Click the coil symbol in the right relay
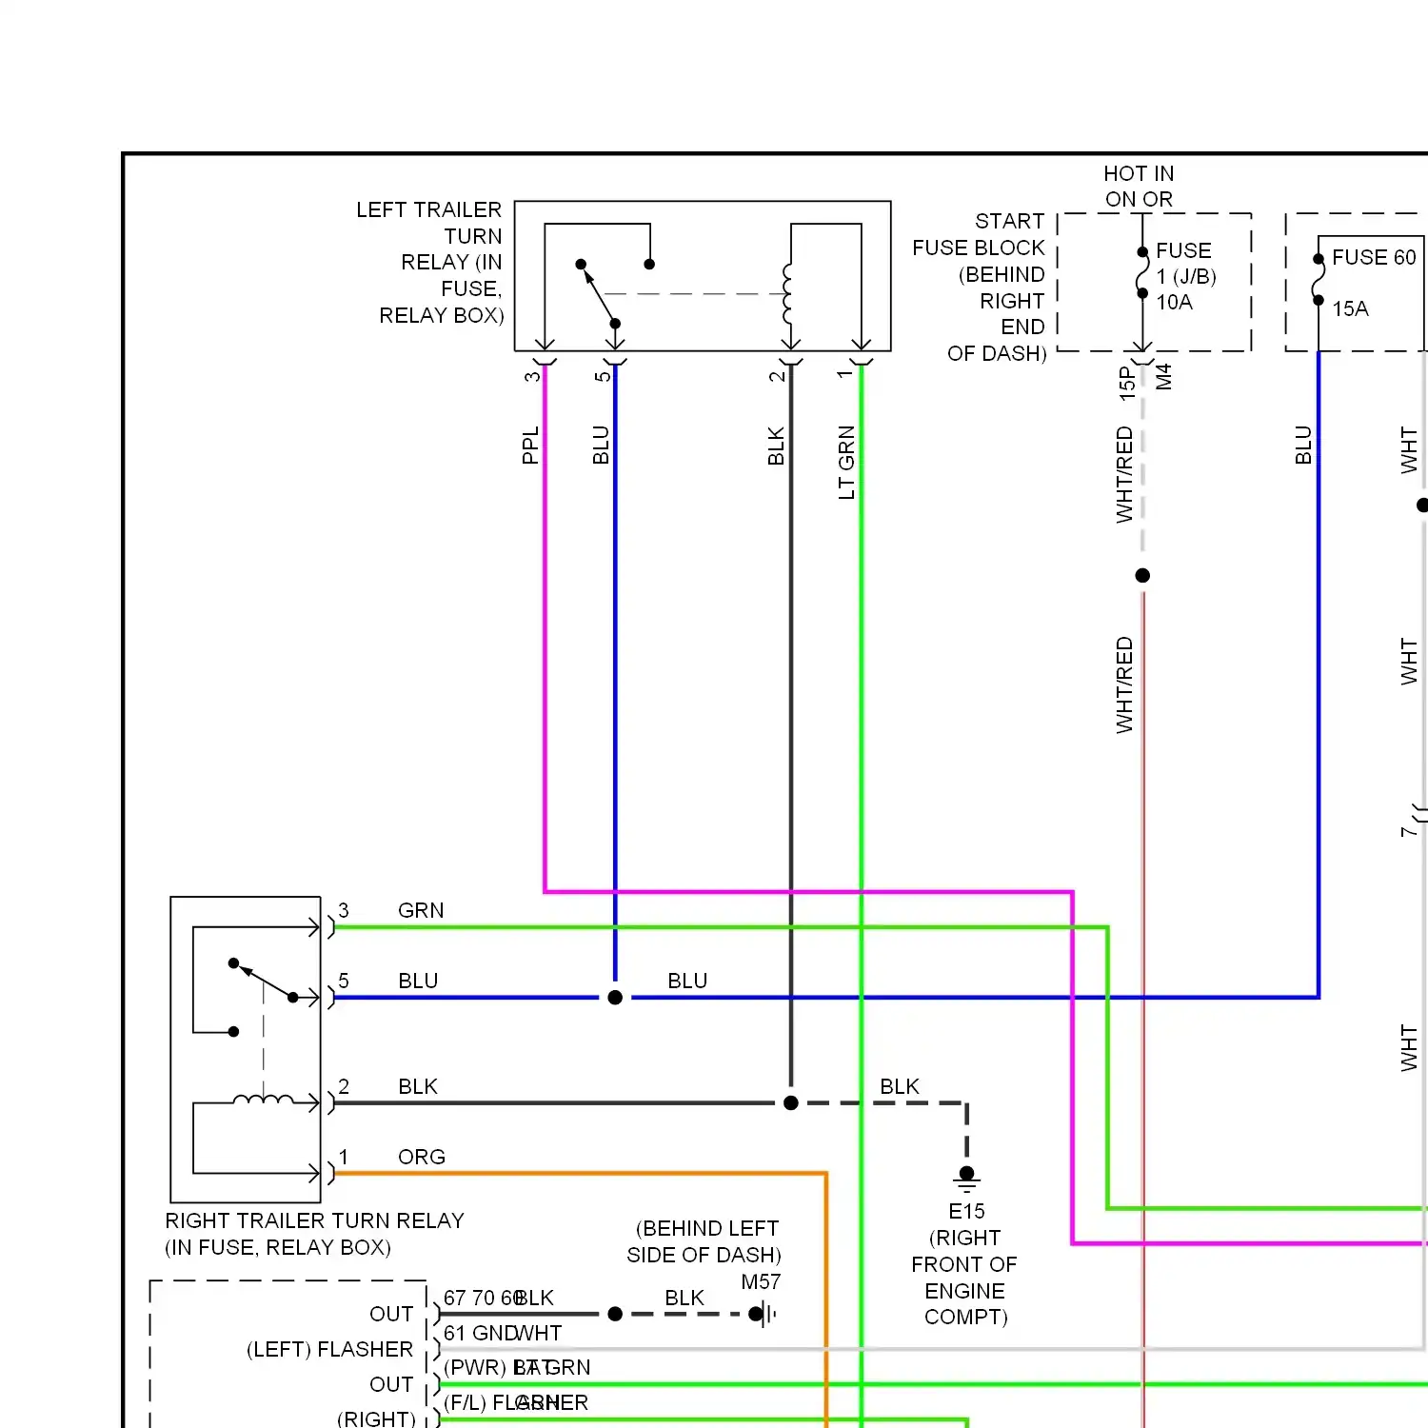Viewport: 1428px width, 1428px height. (264, 1099)
